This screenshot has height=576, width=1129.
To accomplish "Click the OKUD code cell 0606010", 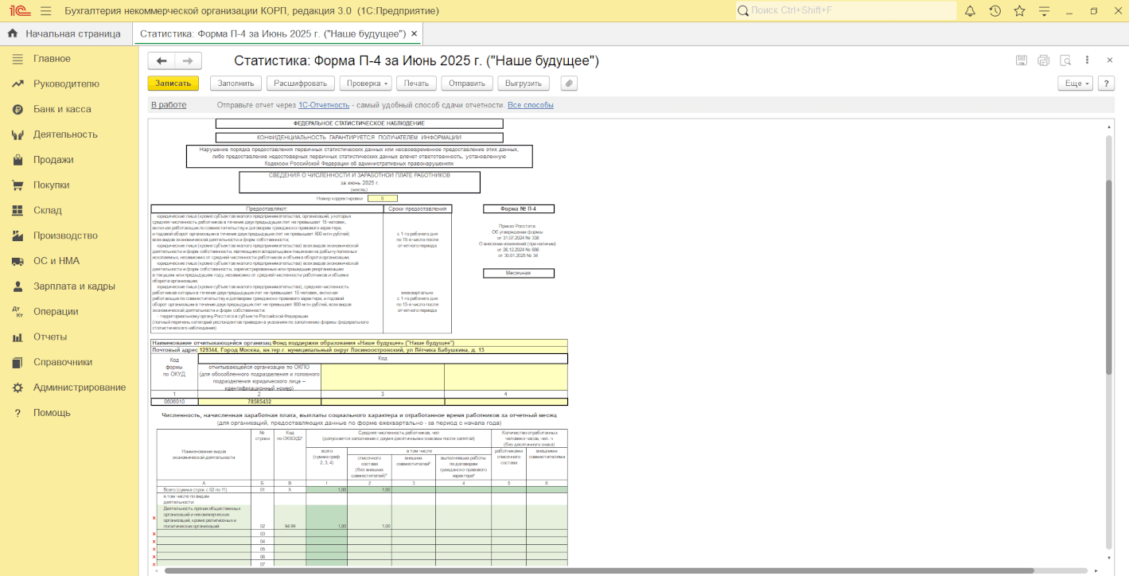I will pos(173,402).
